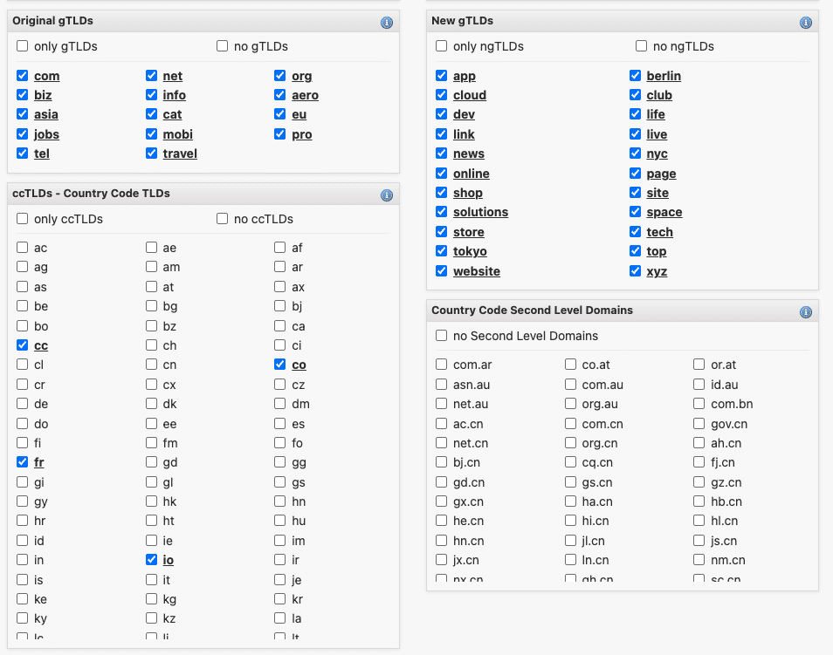This screenshot has width=833, height=655.
Task: Check the "no ccTLDs" box
Action: [222, 219]
